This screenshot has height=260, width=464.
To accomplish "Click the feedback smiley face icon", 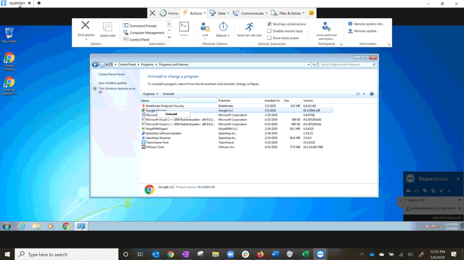I will (x=311, y=13).
